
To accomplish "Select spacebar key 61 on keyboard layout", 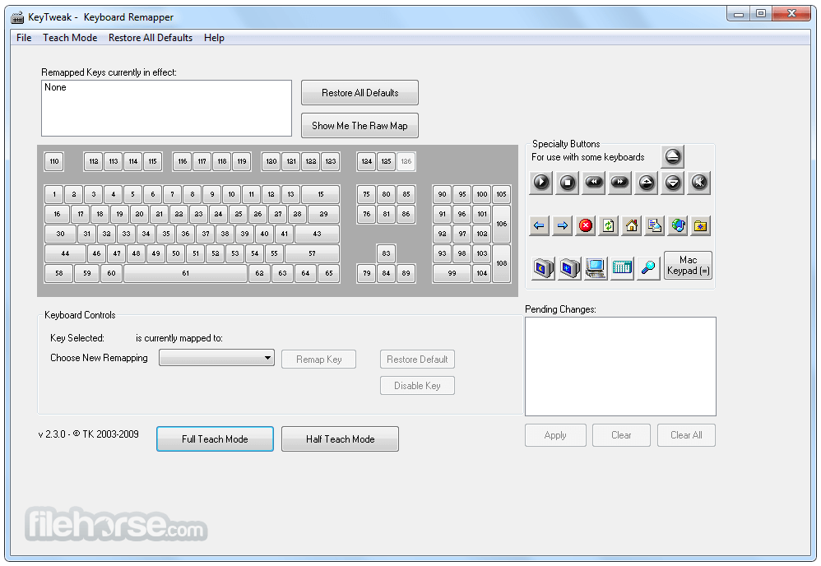I will click(x=185, y=273).
